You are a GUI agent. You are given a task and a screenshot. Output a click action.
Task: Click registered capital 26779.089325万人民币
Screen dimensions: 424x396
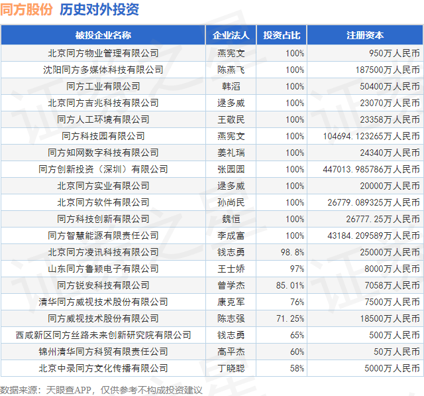click(x=374, y=202)
